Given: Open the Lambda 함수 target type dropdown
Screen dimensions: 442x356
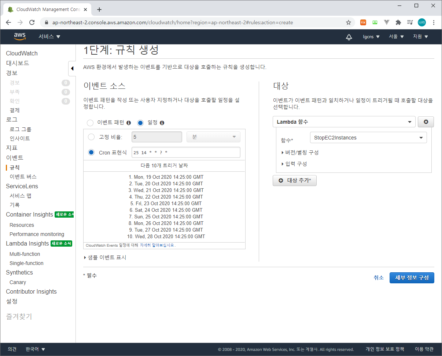Looking at the screenshot, I should (344, 122).
